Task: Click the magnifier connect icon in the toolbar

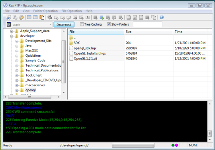Action: (9, 18)
